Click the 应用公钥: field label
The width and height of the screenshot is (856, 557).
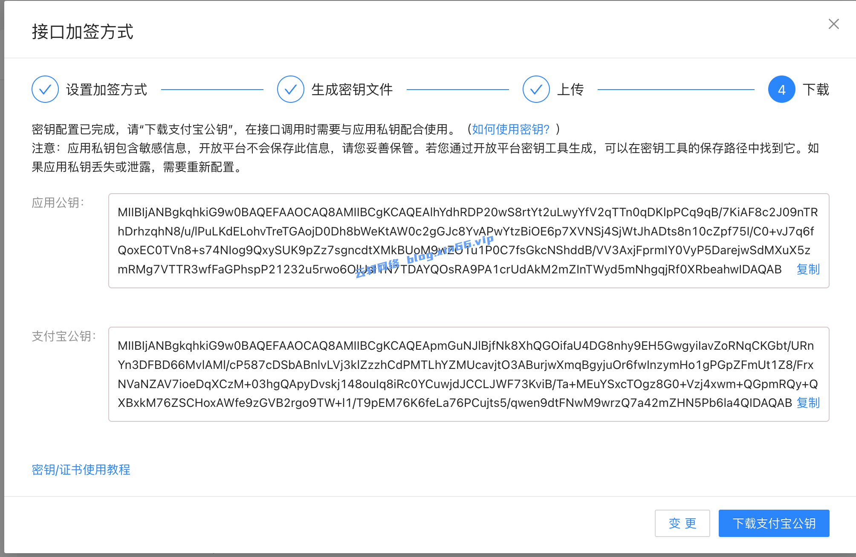tap(58, 203)
